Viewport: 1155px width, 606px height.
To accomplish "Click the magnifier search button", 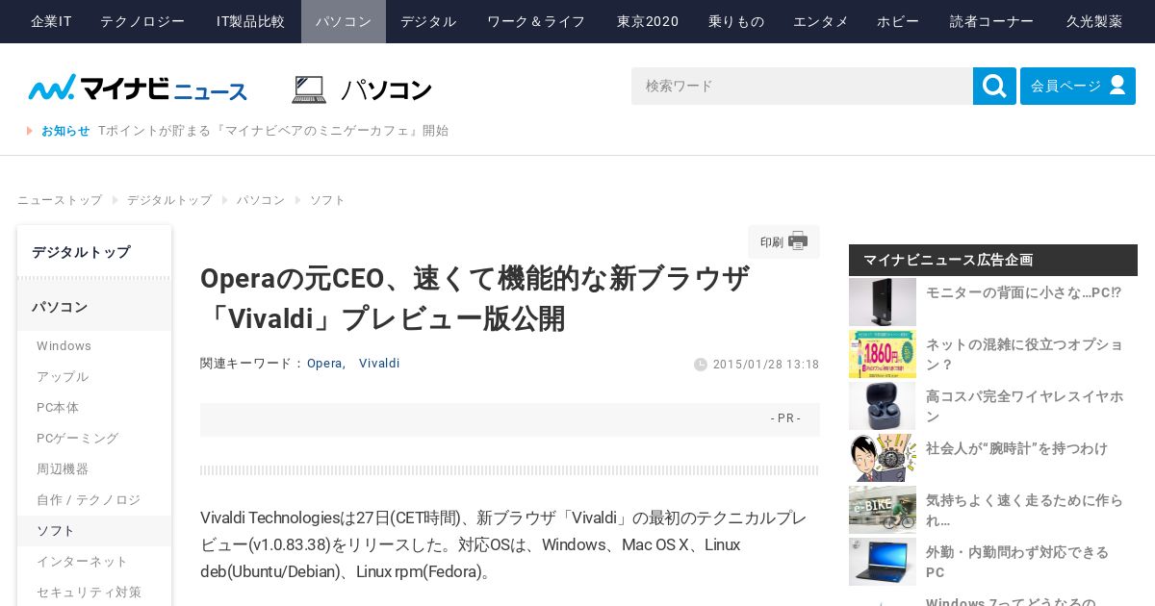I will 994,87.
